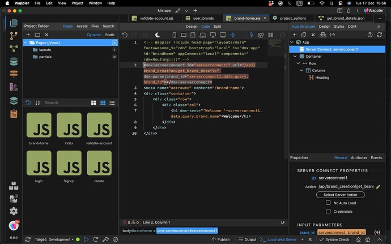Switch to large tiles grid view
Viewport: 391px width, 244px height.
pos(93,102)
